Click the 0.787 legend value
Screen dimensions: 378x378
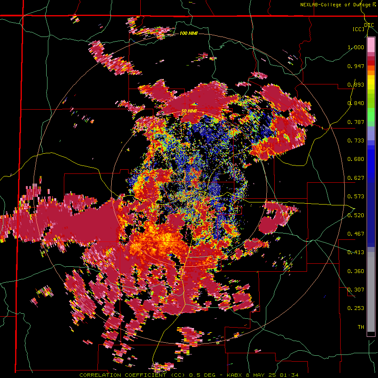click(356, 122)
